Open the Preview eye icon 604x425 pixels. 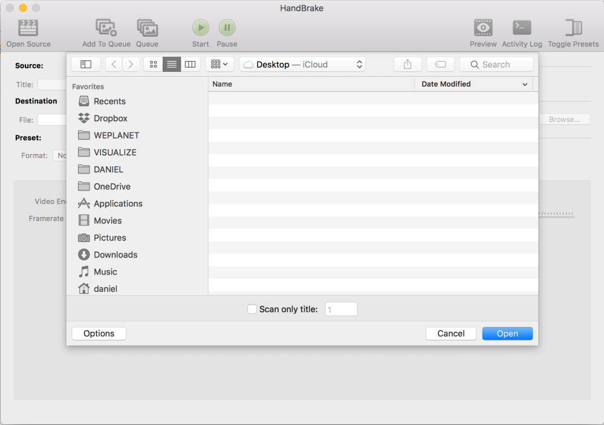[x=483, y=28]
